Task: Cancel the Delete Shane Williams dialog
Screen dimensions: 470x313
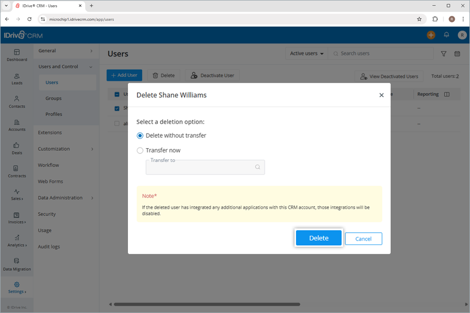Action: 363,238
